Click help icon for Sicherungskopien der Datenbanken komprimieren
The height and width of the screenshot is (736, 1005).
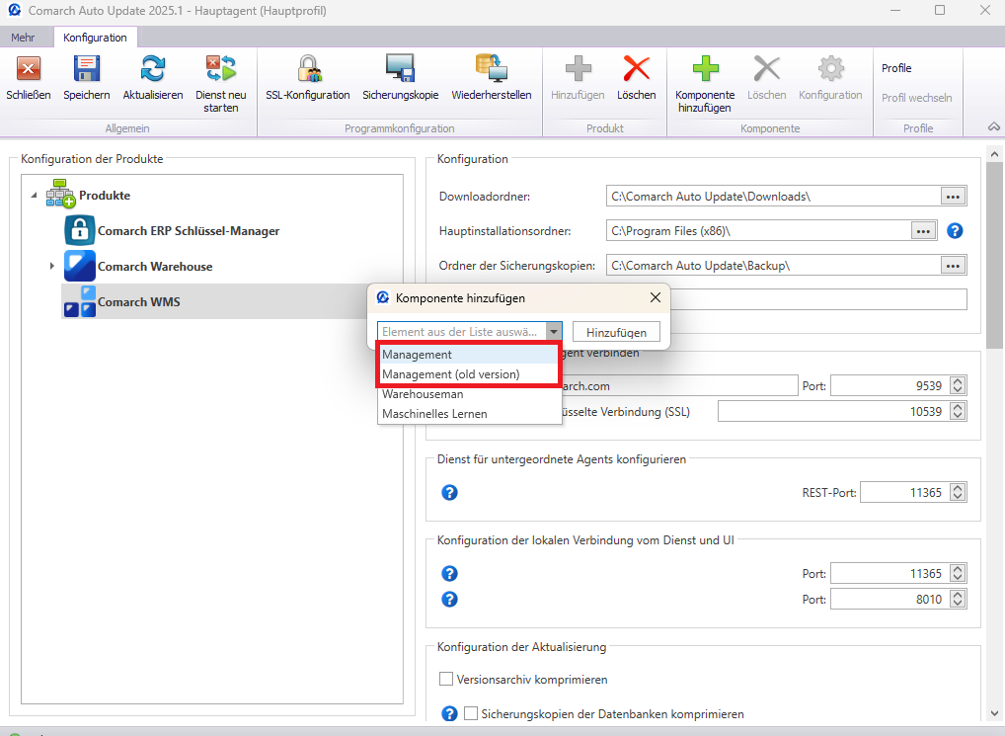point(449,713)
